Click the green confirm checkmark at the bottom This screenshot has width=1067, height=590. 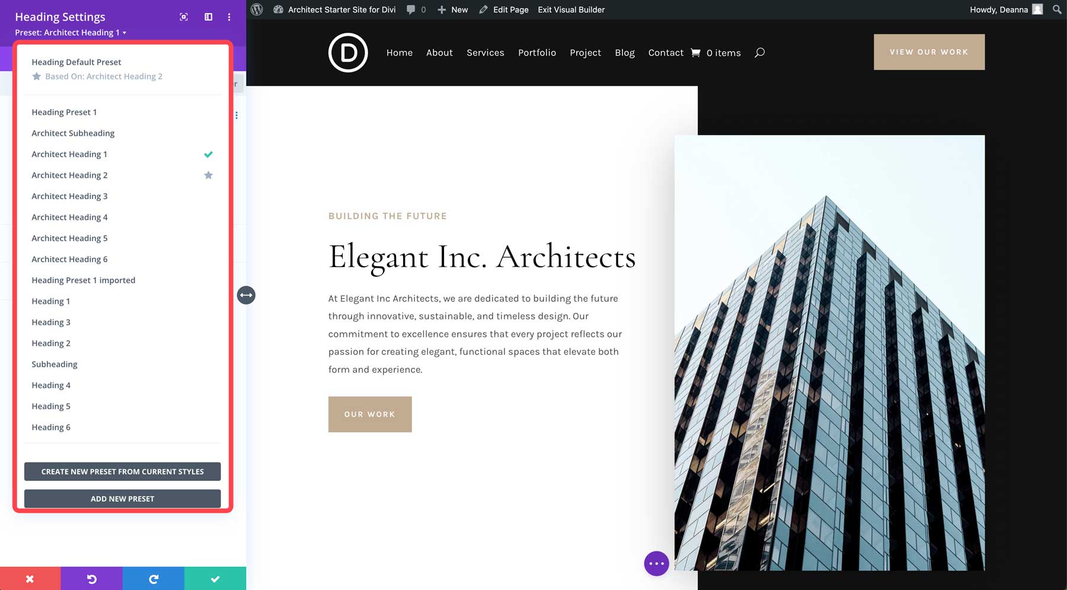(215, 578)
